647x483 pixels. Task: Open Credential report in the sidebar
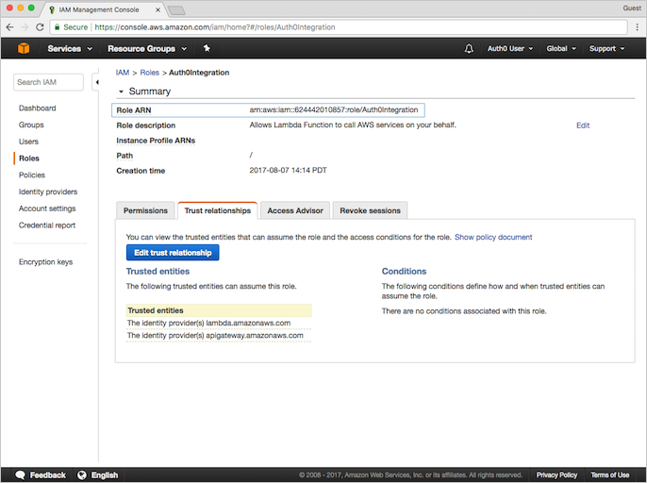(47, 225)
